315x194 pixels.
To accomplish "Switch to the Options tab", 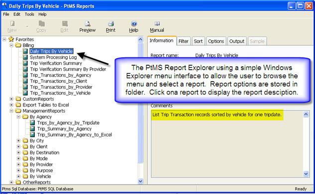I will click(x=216, y=41).
